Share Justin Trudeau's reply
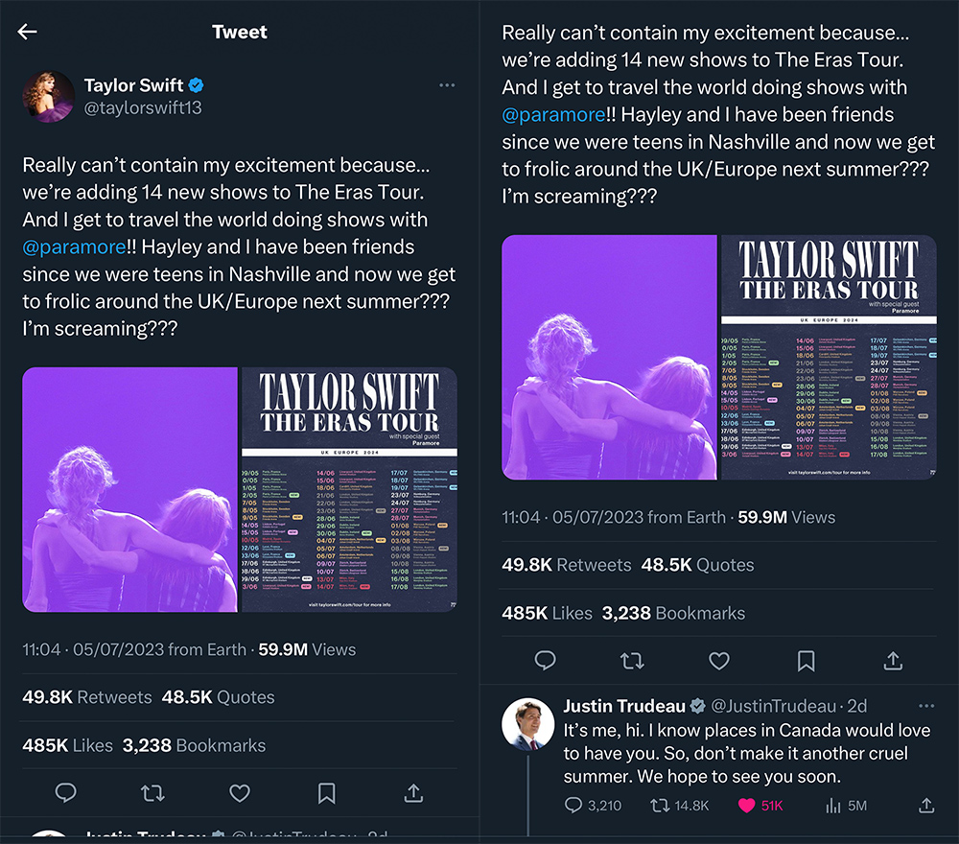Screen dimensions: 959x844 [x=926, y=806]
